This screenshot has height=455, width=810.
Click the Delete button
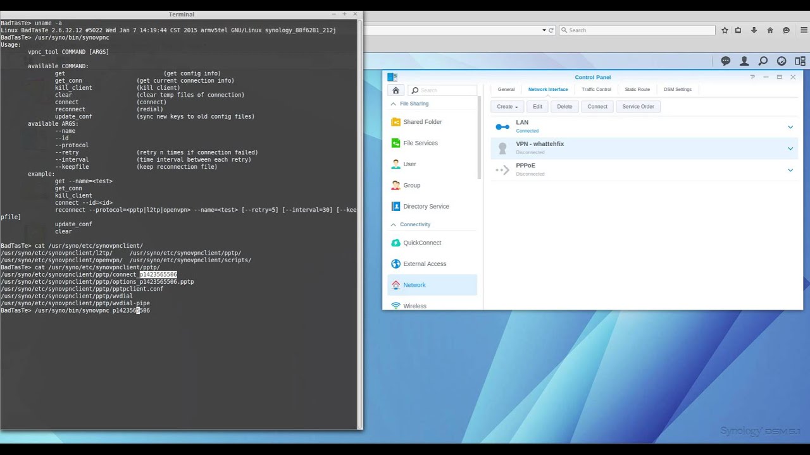tap(564, 107)
